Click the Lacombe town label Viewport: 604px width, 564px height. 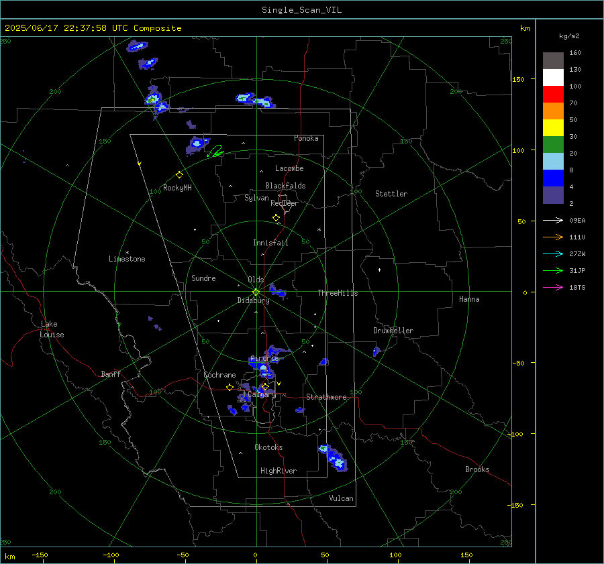[x=289, y=168]
